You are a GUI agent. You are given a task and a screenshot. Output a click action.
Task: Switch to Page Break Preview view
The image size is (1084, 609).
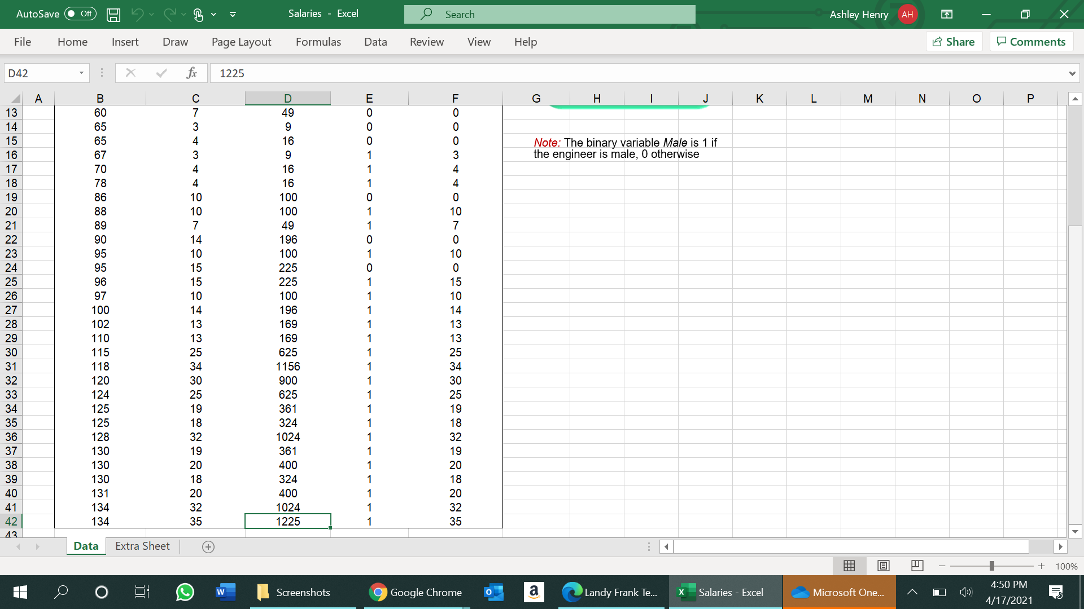(917, 566)
